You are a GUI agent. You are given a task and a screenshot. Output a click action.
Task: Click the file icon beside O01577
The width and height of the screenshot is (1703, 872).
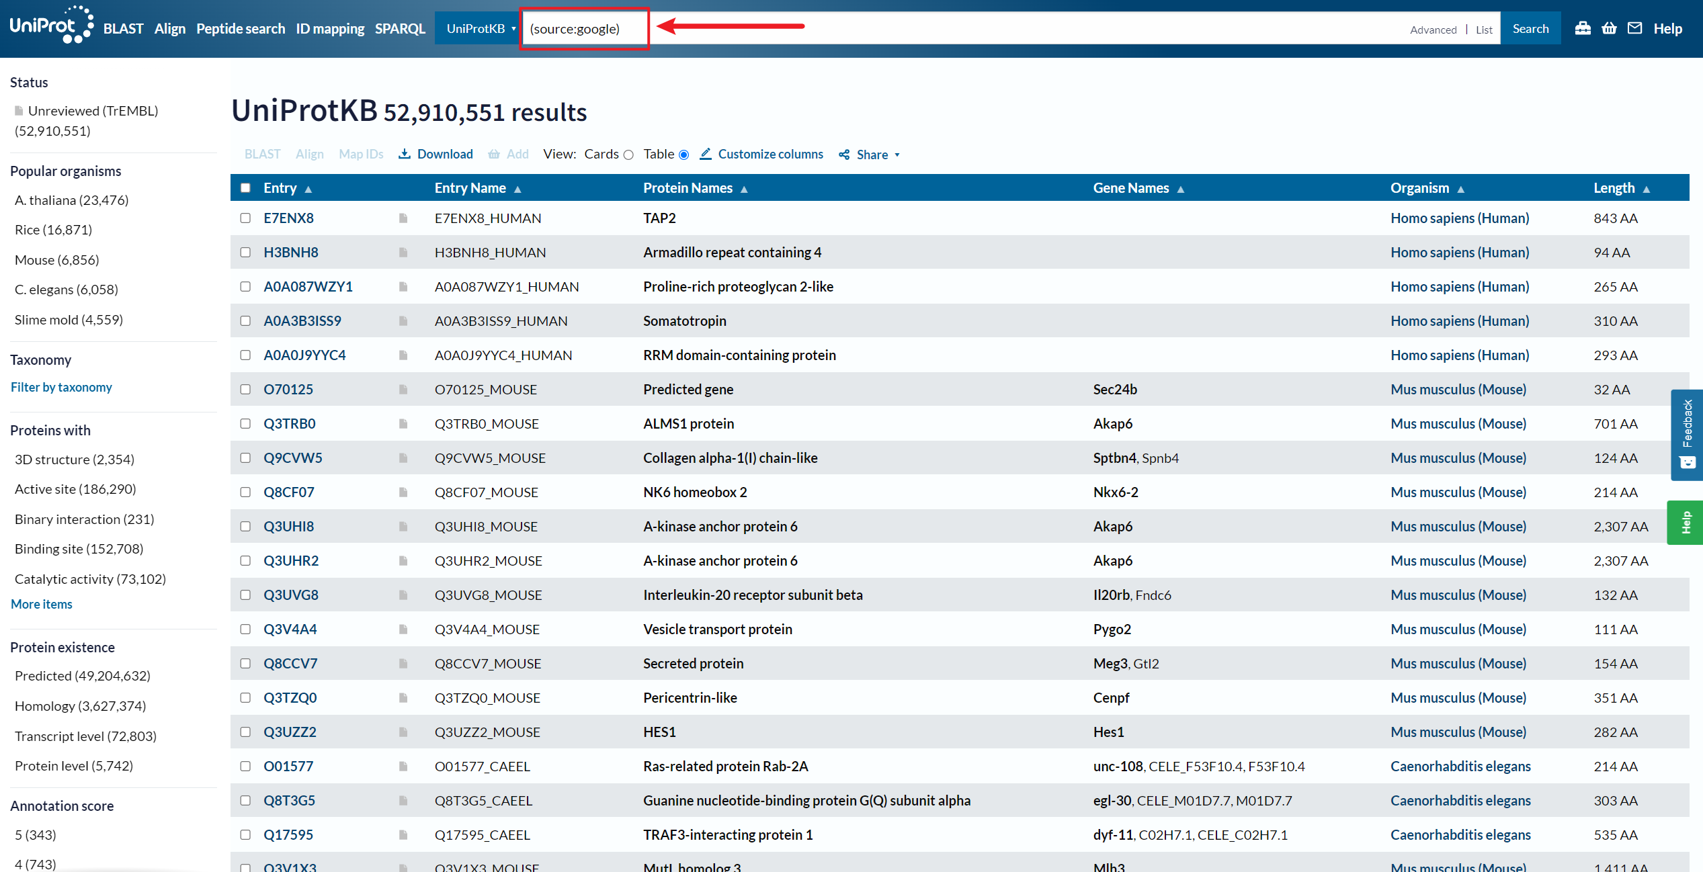[403, 766]
